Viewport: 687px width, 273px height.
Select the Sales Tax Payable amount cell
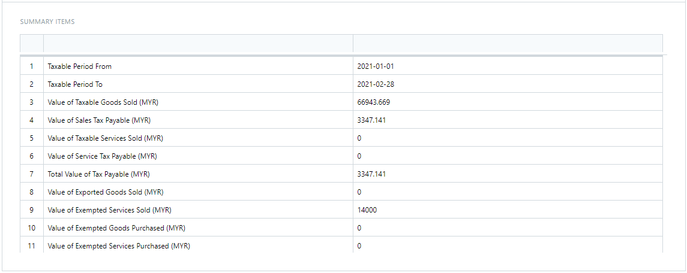pos(371,120)
